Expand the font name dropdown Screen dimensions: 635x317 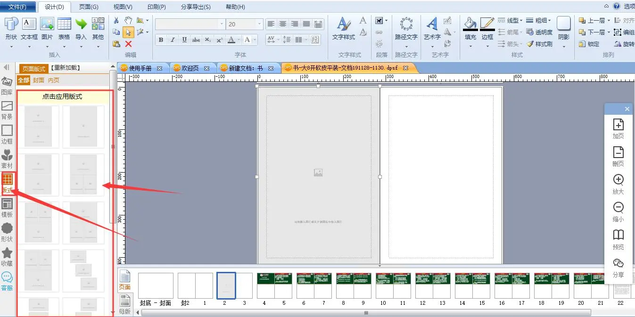[x=222, y=24]
